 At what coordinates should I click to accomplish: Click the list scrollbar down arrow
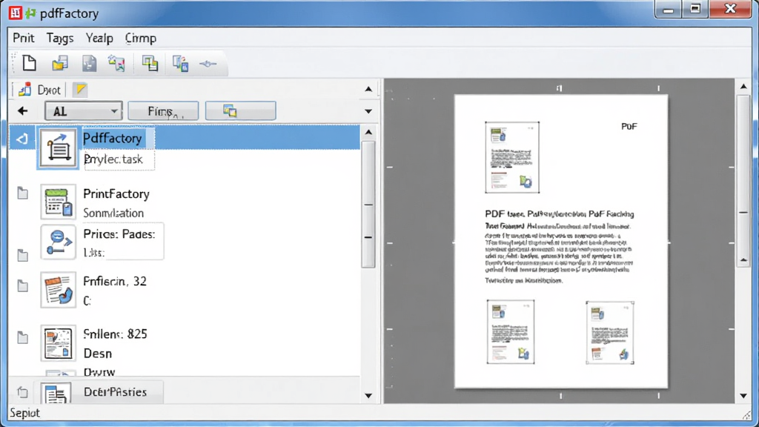tap(368, 396)
